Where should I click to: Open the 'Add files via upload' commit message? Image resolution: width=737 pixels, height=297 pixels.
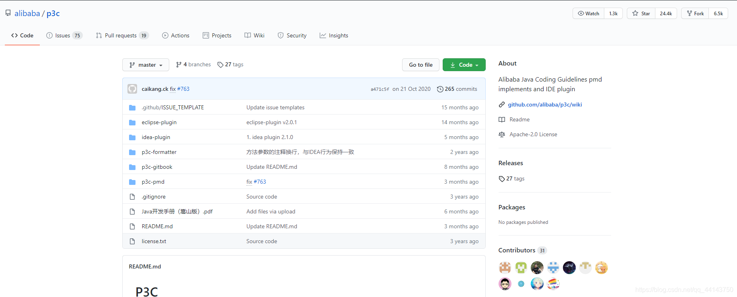pyautogui.click(x=271, y=211)
